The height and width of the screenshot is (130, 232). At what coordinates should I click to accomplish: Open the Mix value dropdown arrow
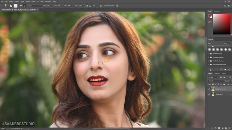[x=72, y=6]
